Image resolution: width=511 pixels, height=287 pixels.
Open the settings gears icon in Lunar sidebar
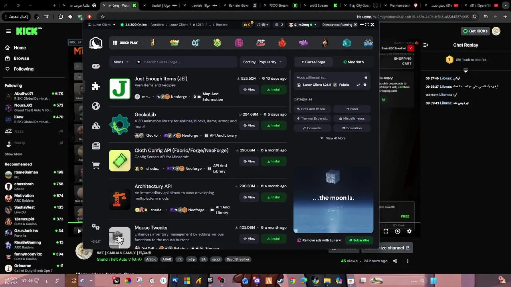tap(96, 226)
